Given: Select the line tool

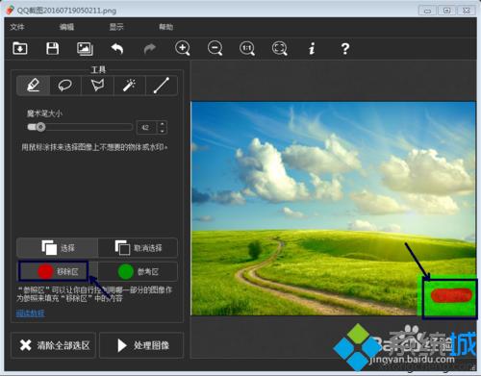Looking at the screenshot, I should [x=162, y=86].
